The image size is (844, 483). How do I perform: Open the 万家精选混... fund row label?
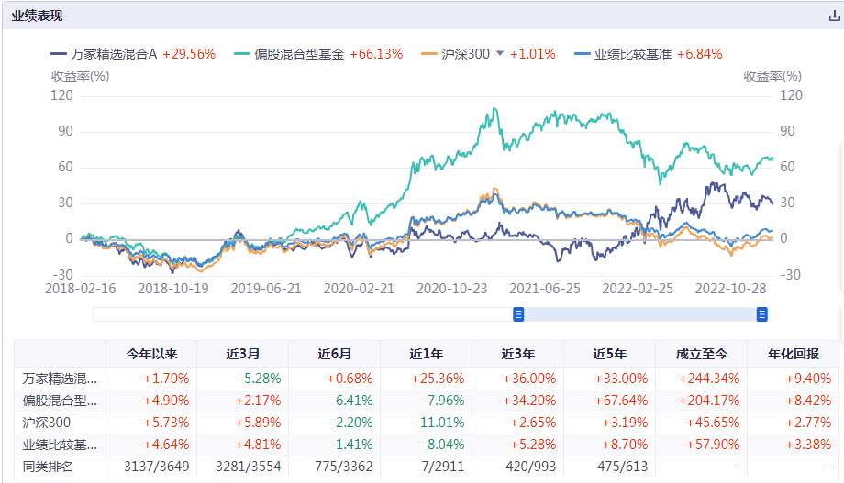point(61,377)
